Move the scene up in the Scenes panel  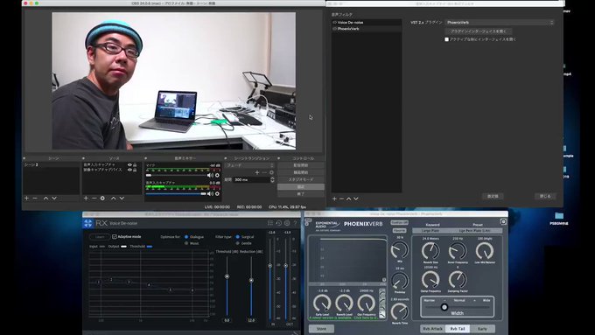tap(45, 198)
